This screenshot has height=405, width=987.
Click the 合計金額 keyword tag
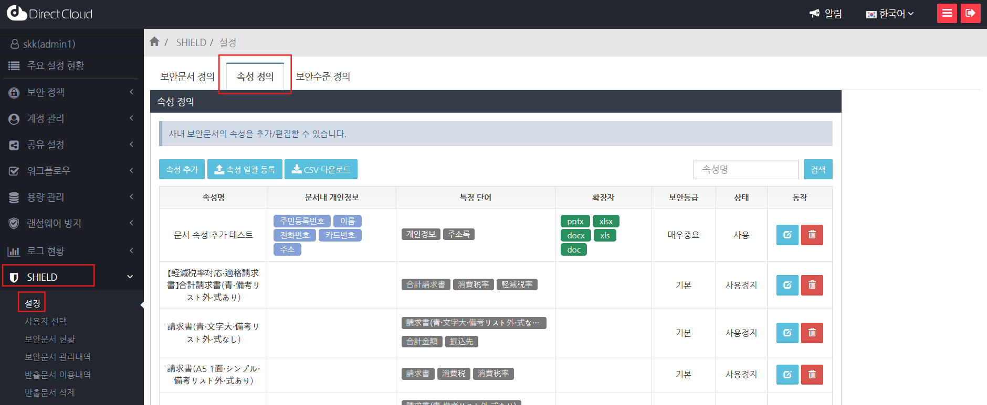click(422, 342)
